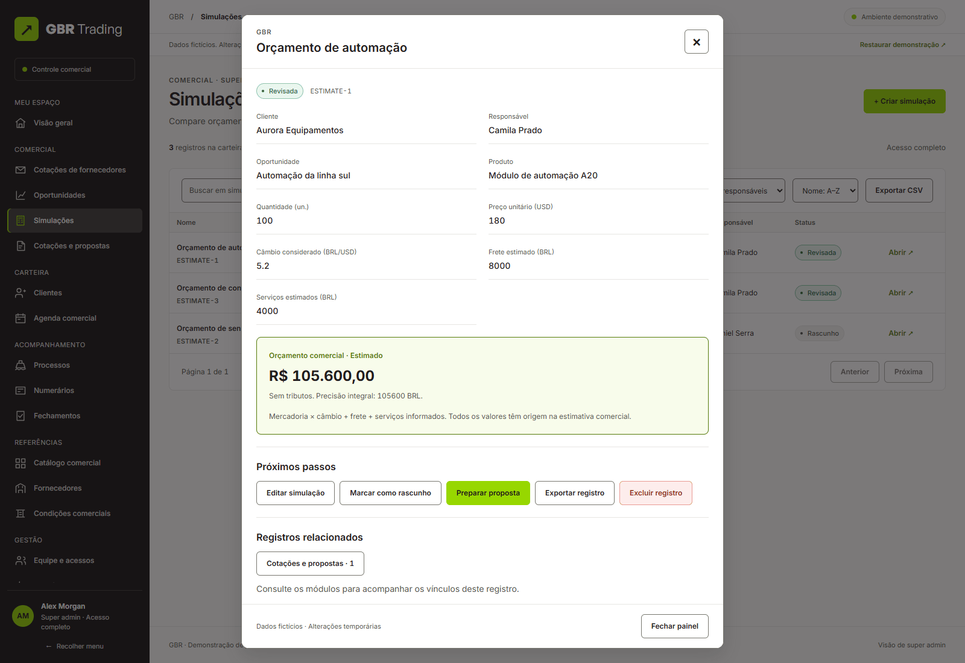This screenshot has height=663, width=965.
Task: Click the AM user avatar
Action: [23, 616]
